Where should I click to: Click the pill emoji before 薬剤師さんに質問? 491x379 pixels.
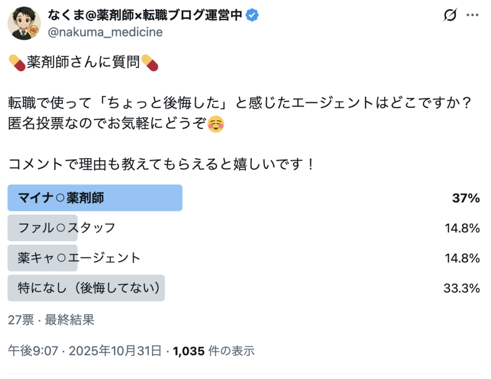coord(17,63)
